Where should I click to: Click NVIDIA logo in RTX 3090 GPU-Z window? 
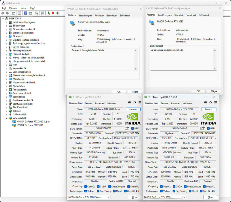[x=208, y=119]
